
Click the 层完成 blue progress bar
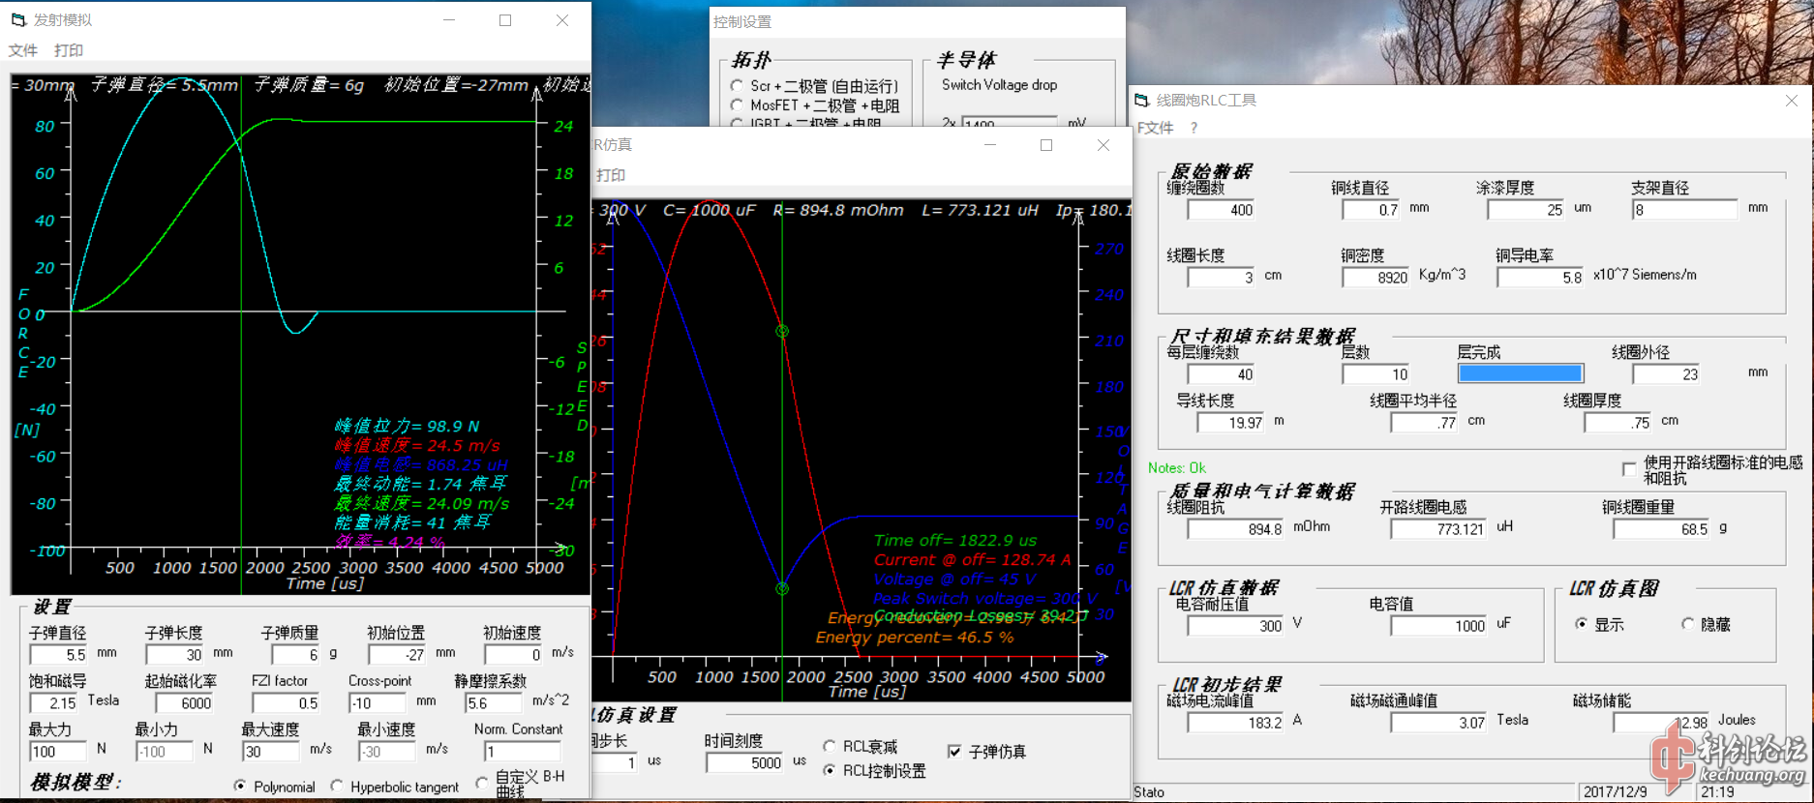coord(1521,373)
